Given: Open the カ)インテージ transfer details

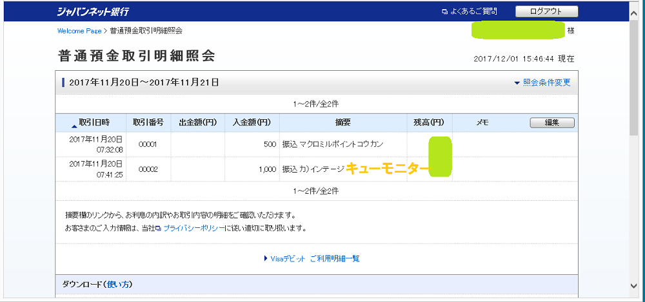Looking at the screenshot, I should 313,169.
